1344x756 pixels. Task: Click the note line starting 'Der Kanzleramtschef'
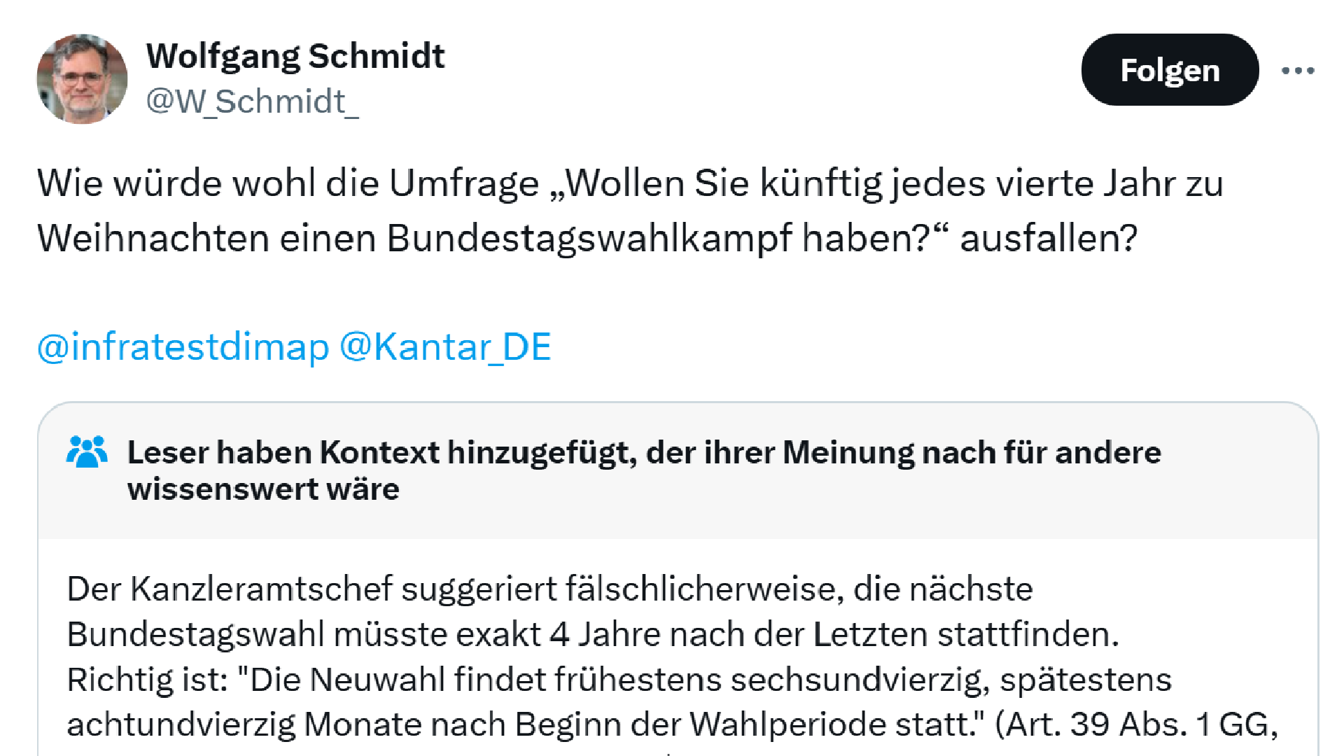point(549,589)
